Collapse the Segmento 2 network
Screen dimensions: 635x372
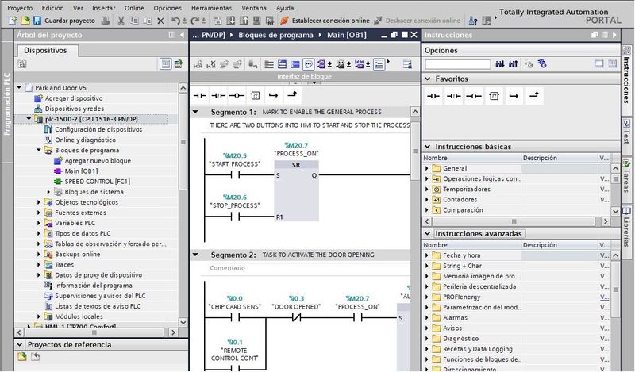click(197, 255)
